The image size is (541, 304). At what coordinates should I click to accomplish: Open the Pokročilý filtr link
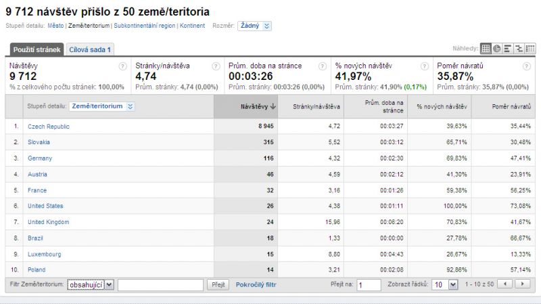[x=256, y=285]
